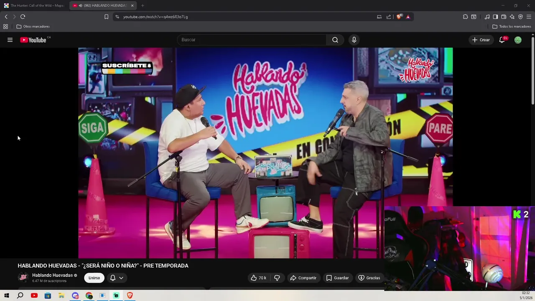Screen dimensions: 535x301
Task: Open the browser main menu
Action: tap(529, 17)
